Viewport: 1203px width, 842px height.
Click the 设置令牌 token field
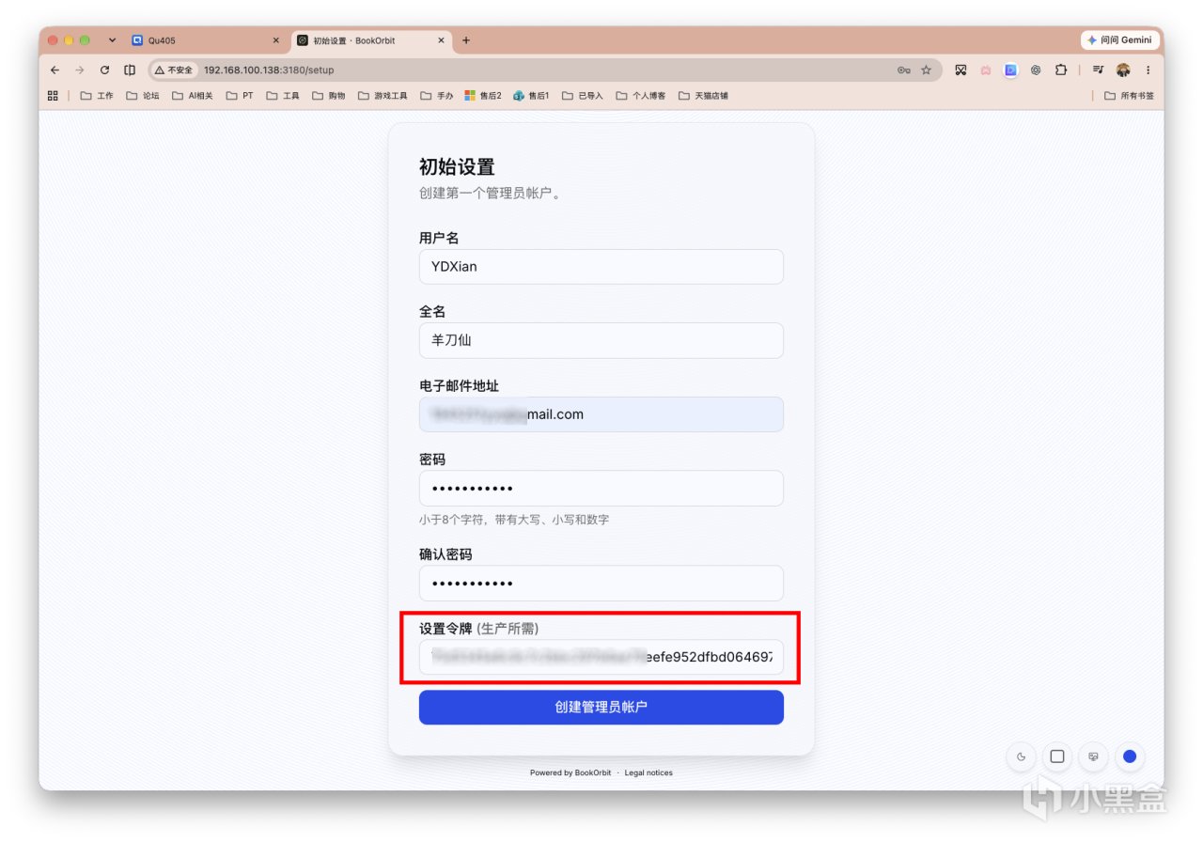pos(601,657)
